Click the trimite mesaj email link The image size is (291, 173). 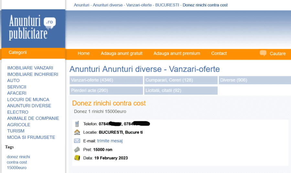coord(110,141)
